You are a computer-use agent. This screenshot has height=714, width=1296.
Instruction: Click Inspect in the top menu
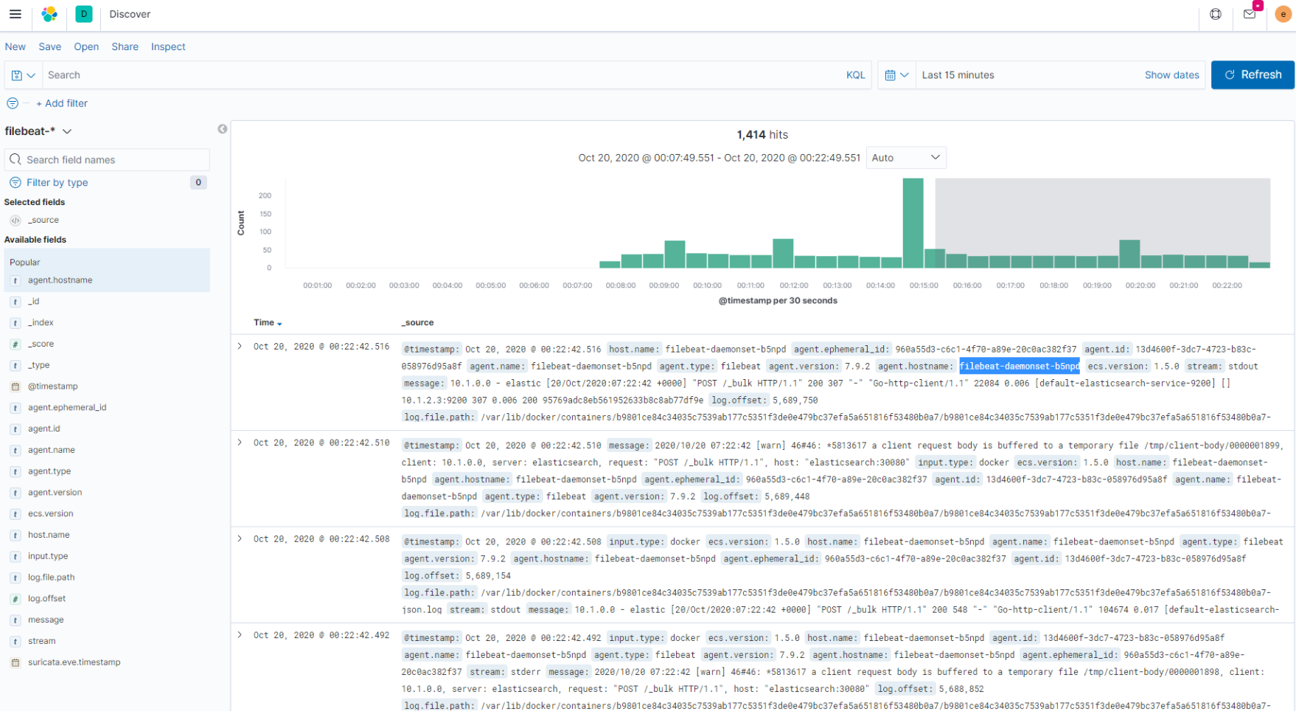point(168,46)
